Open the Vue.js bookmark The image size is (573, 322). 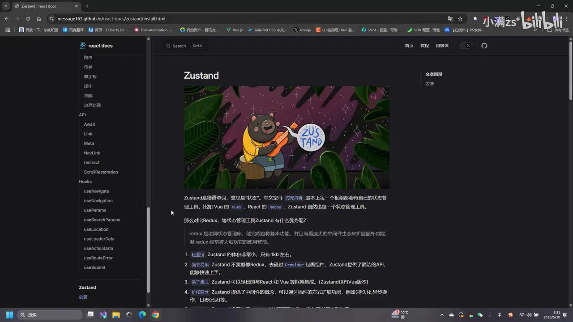pyautogui.click(x=234, y=30)
